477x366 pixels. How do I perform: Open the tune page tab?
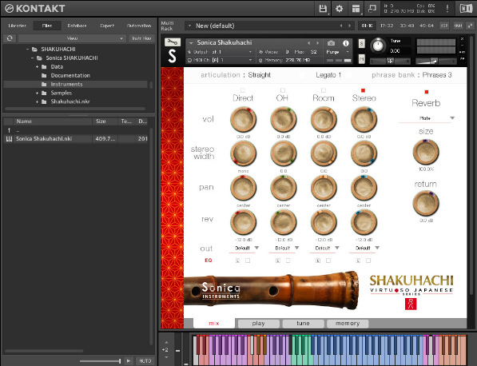pos(303,324)
